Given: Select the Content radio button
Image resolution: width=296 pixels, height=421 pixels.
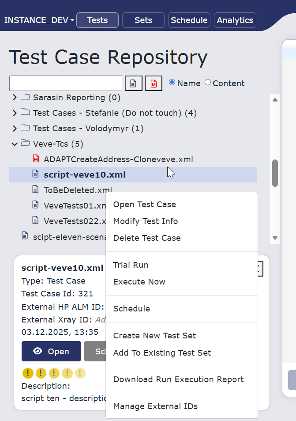Looking at the screenshot, I should pyautogui.click(x=207, y=83).
